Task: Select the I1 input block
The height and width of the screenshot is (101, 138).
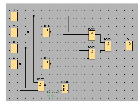Action: pos(14,17)
